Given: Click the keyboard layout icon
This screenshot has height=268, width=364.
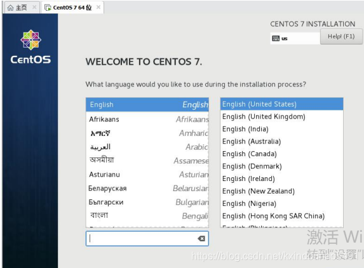Looking at the screenshot, I should coord(276,38).
